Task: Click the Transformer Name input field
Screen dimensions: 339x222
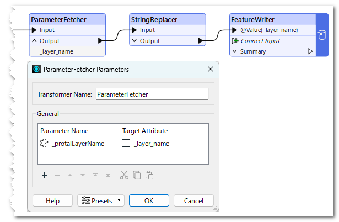Action: pos(152,94)
